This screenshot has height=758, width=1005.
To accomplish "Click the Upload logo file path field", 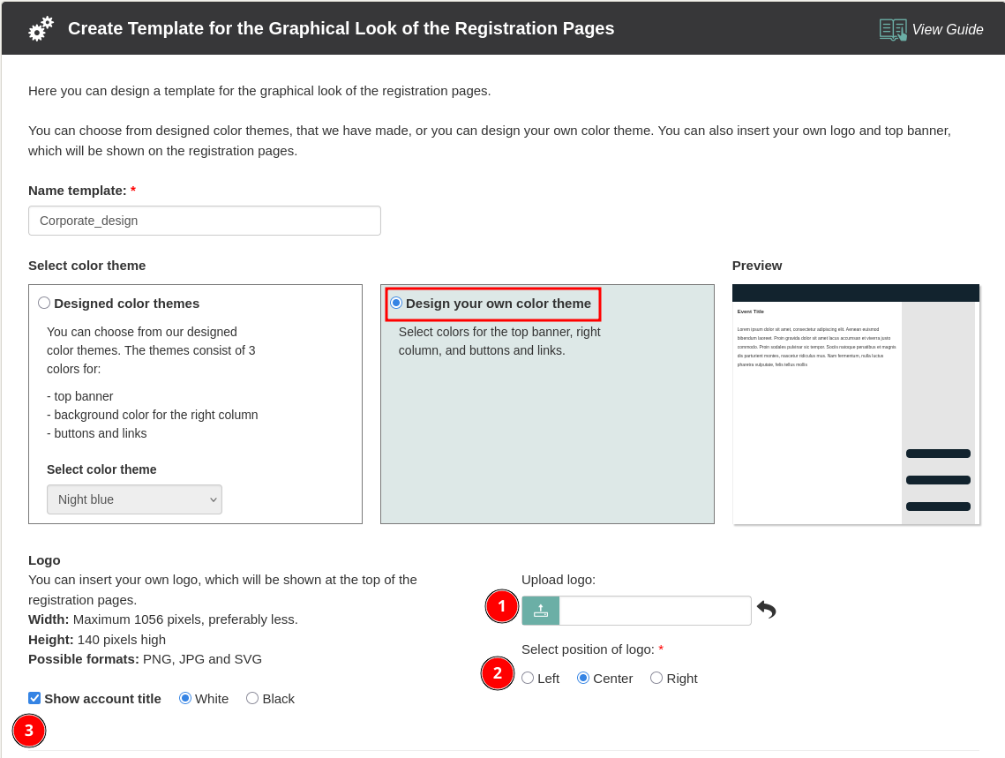I will 655,611.
